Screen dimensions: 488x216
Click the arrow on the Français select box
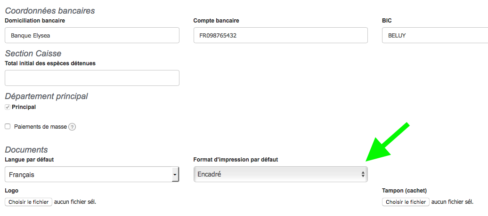[x=175, y=175]
